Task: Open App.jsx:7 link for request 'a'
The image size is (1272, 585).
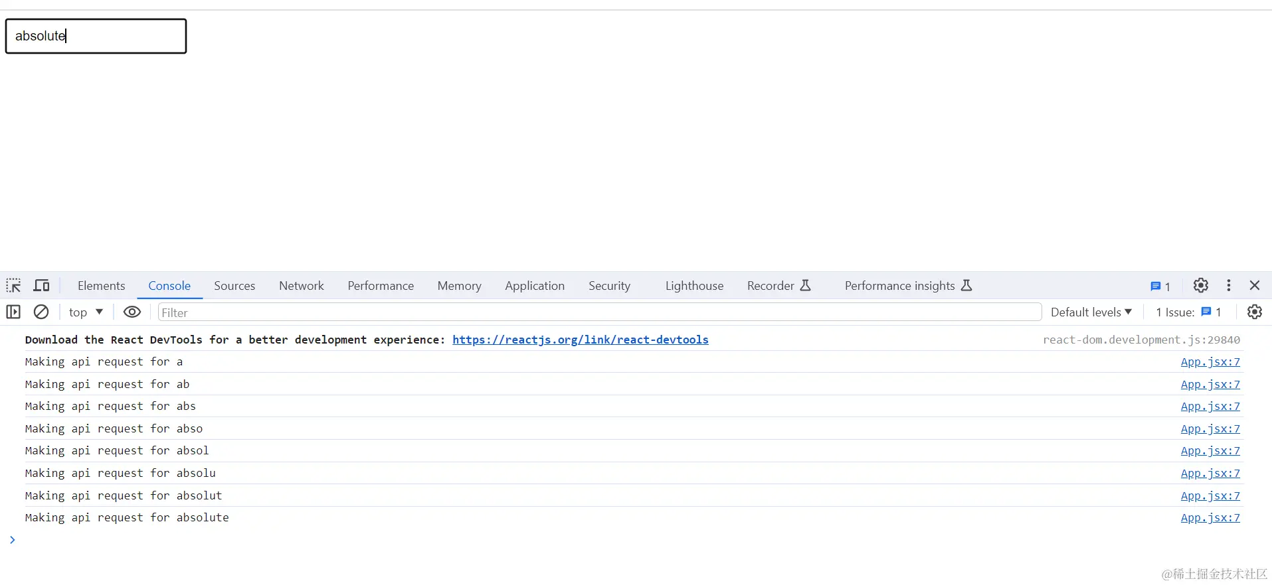Action: [1210, 362]
